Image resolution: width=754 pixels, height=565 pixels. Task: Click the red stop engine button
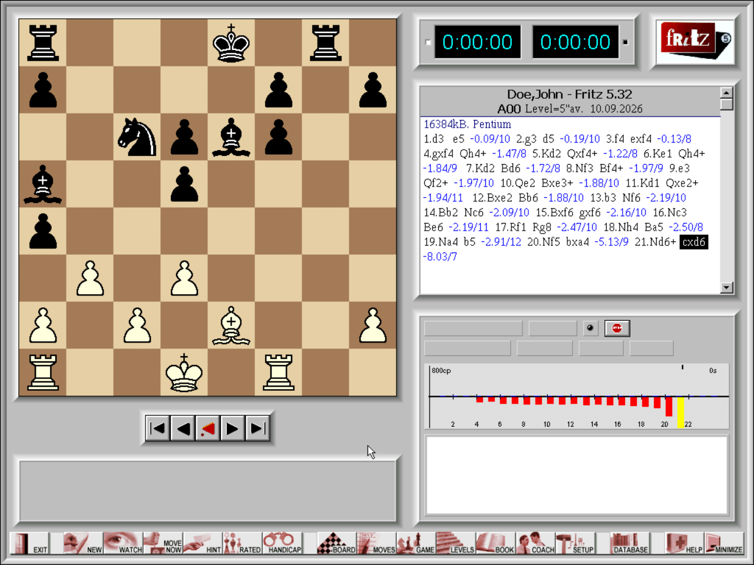(617, 328)
